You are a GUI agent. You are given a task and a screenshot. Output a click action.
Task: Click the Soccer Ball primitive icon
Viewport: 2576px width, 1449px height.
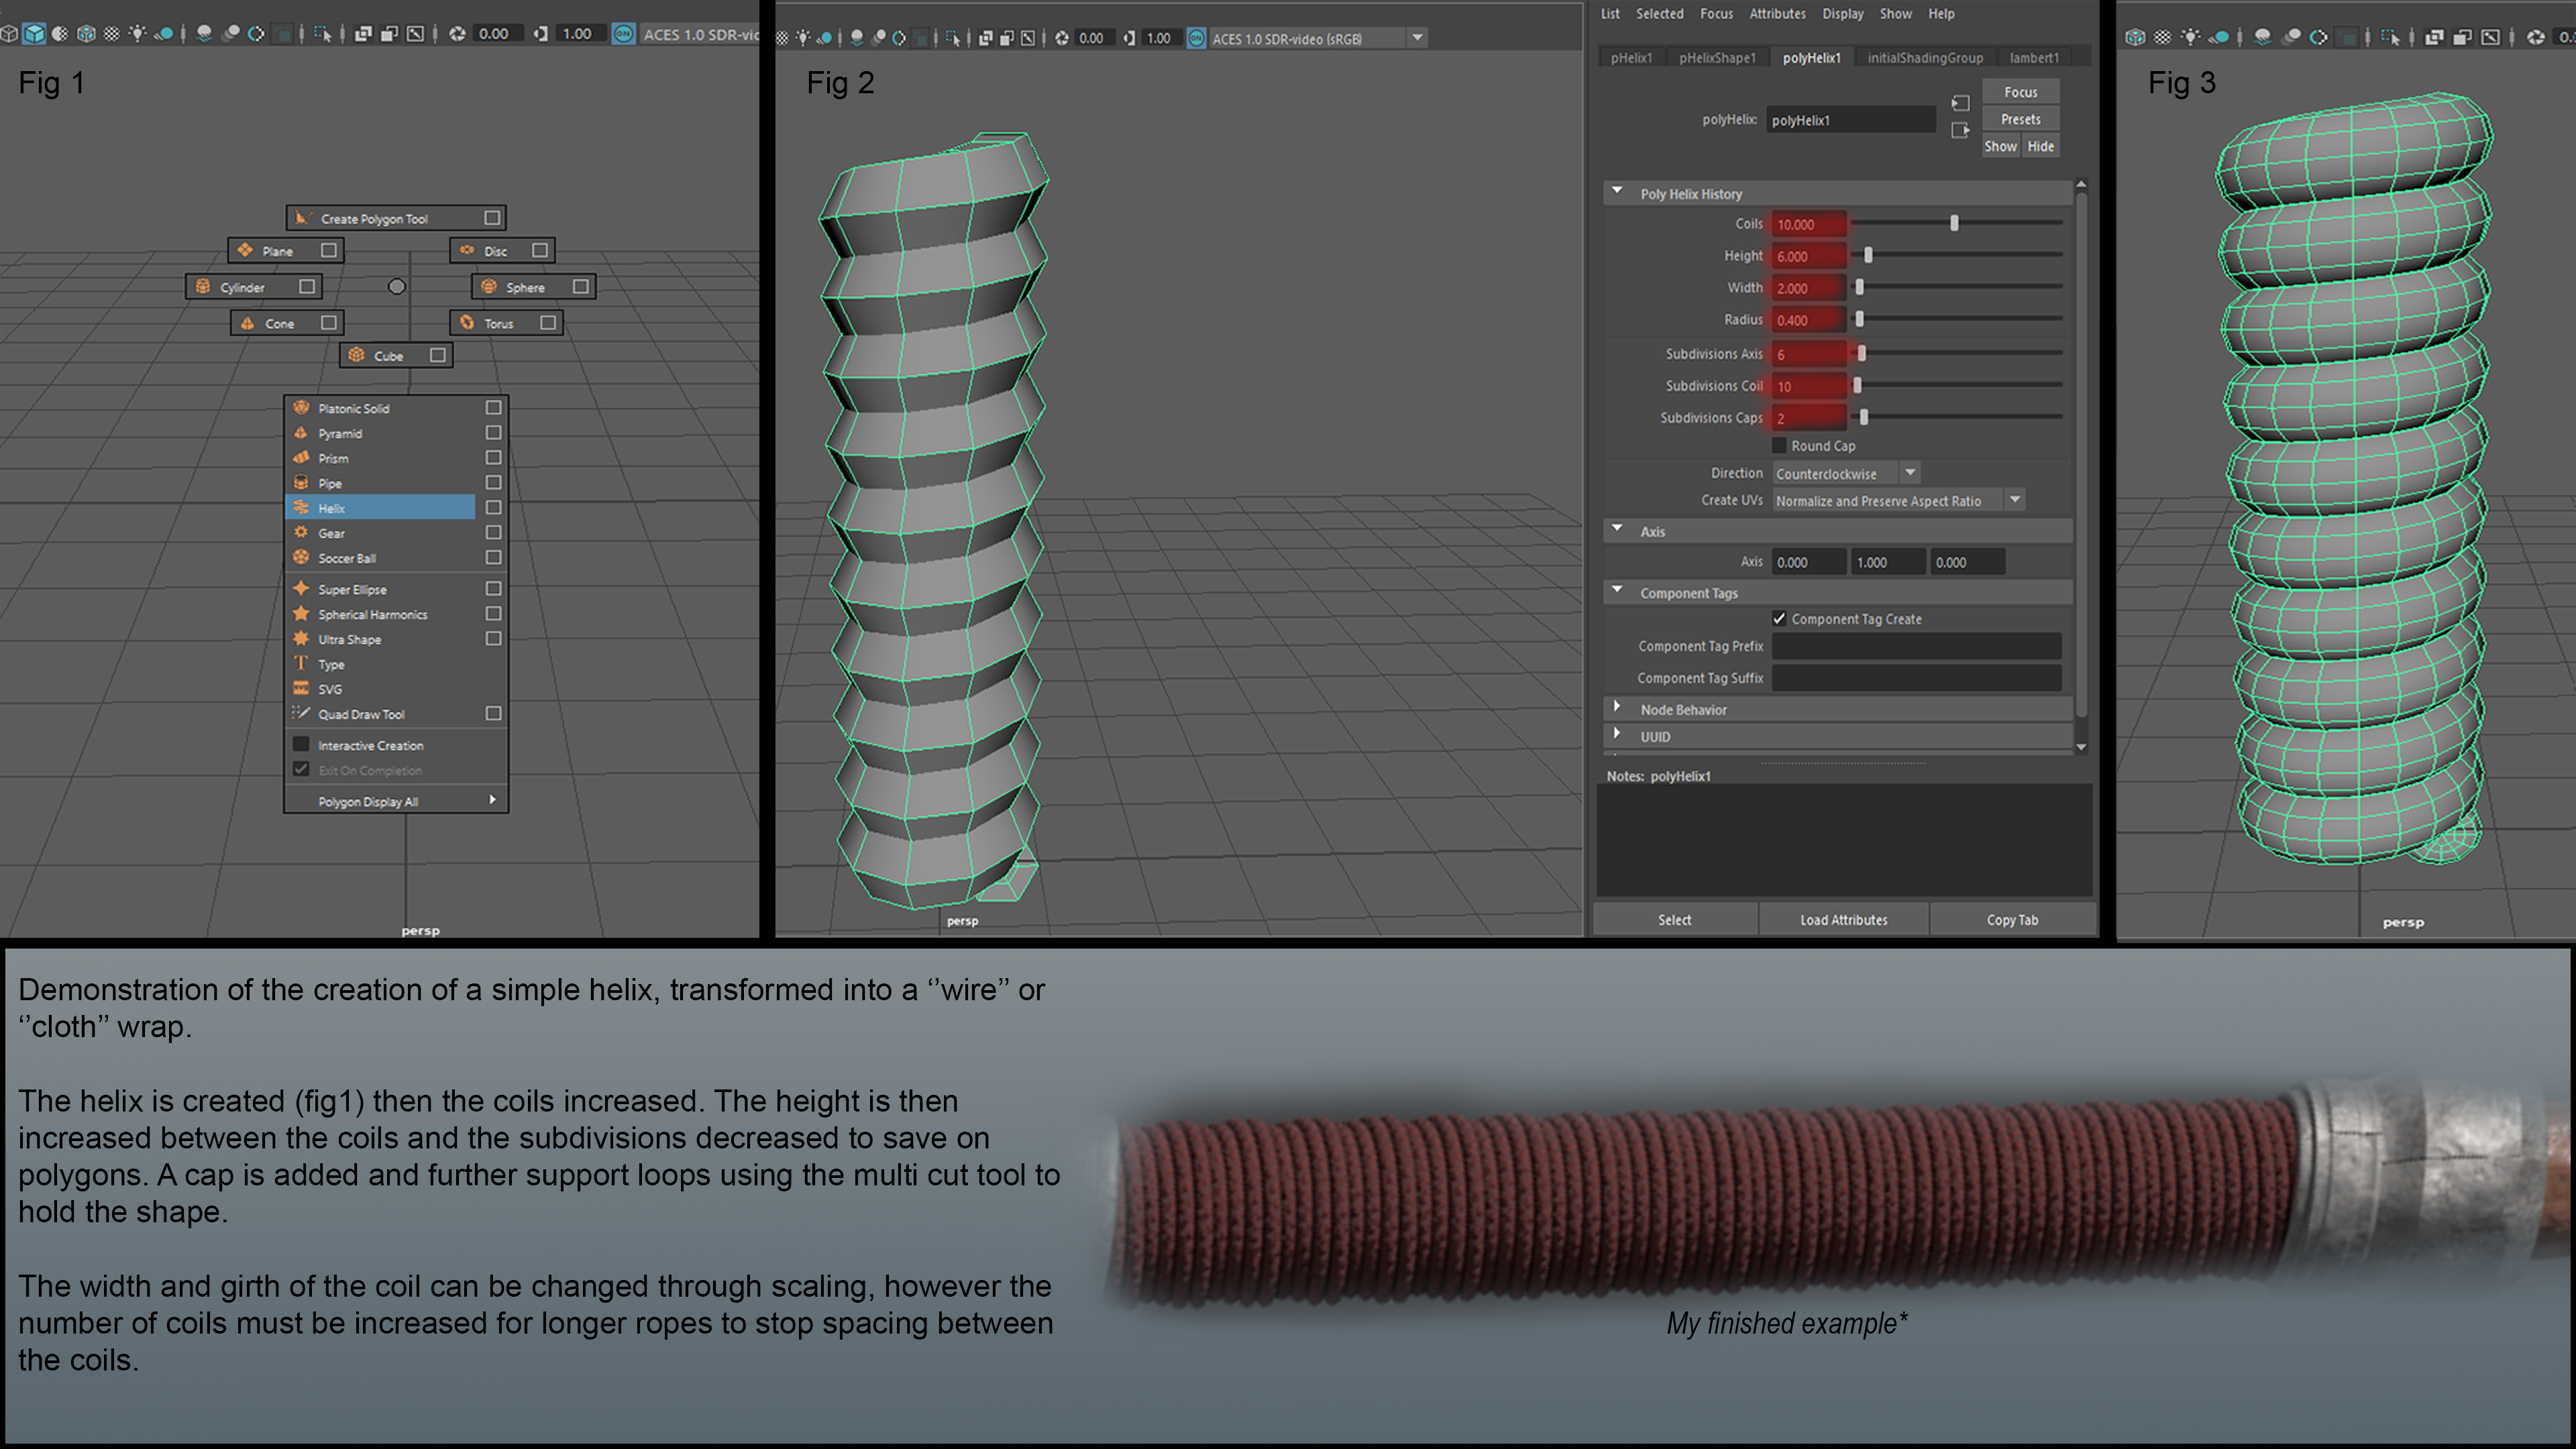click(x=301, y=558)
